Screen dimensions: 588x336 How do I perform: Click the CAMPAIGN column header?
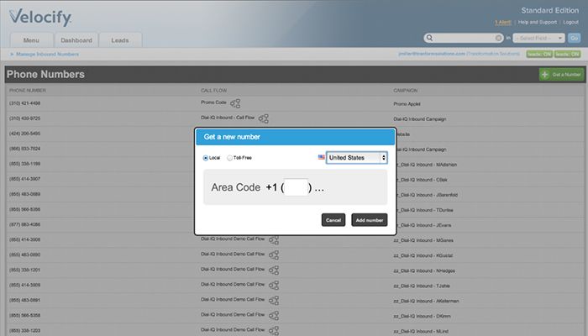(x=406, y=91)
